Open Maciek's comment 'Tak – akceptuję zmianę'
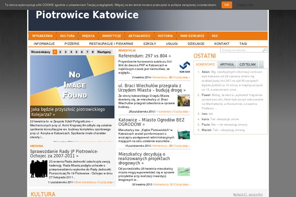The width and height of the screenshot is (296, 197). [223, 130]
